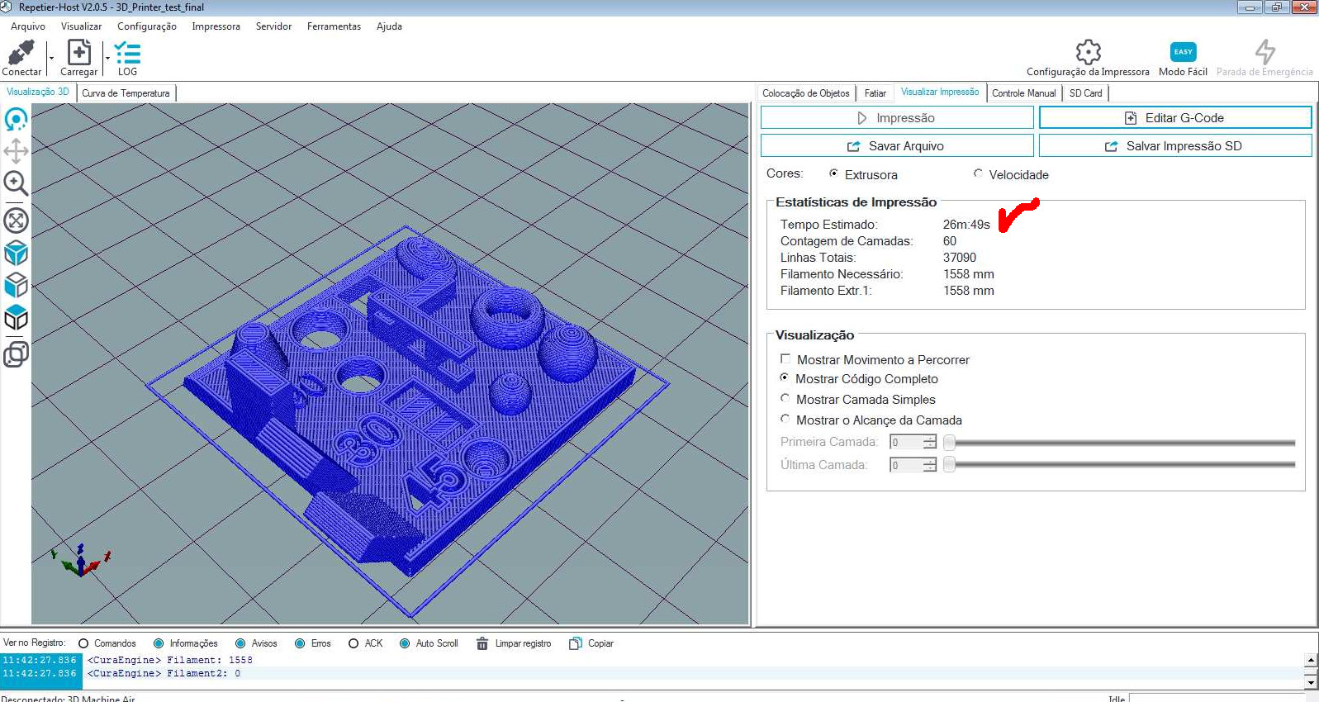Open the Conectar dropdown arrow

[x=51, y=59]
